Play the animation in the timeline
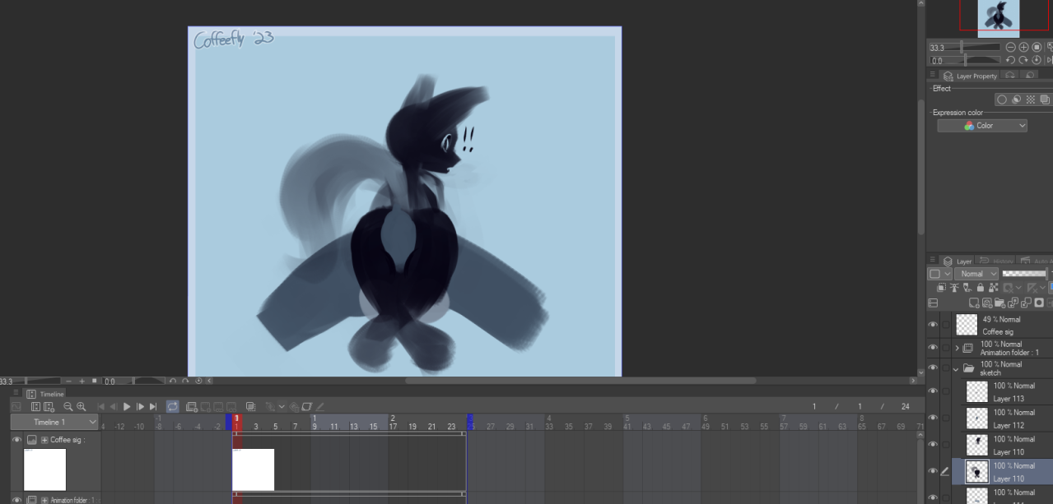The width and height of the screenshot is (1053, 504). click(x=127, y=406)
